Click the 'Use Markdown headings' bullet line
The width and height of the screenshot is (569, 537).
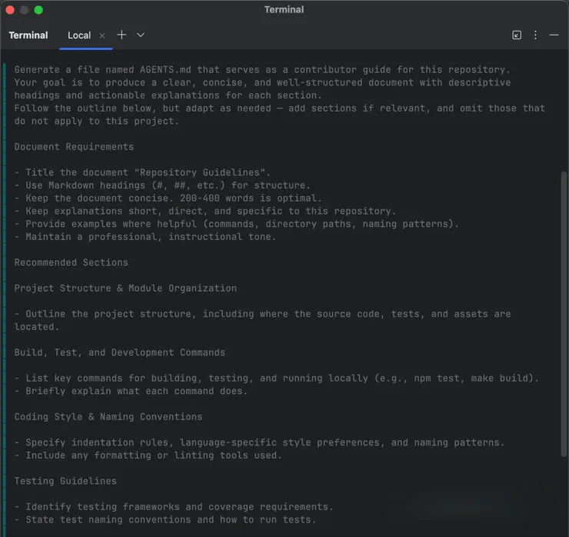point(162,185)
